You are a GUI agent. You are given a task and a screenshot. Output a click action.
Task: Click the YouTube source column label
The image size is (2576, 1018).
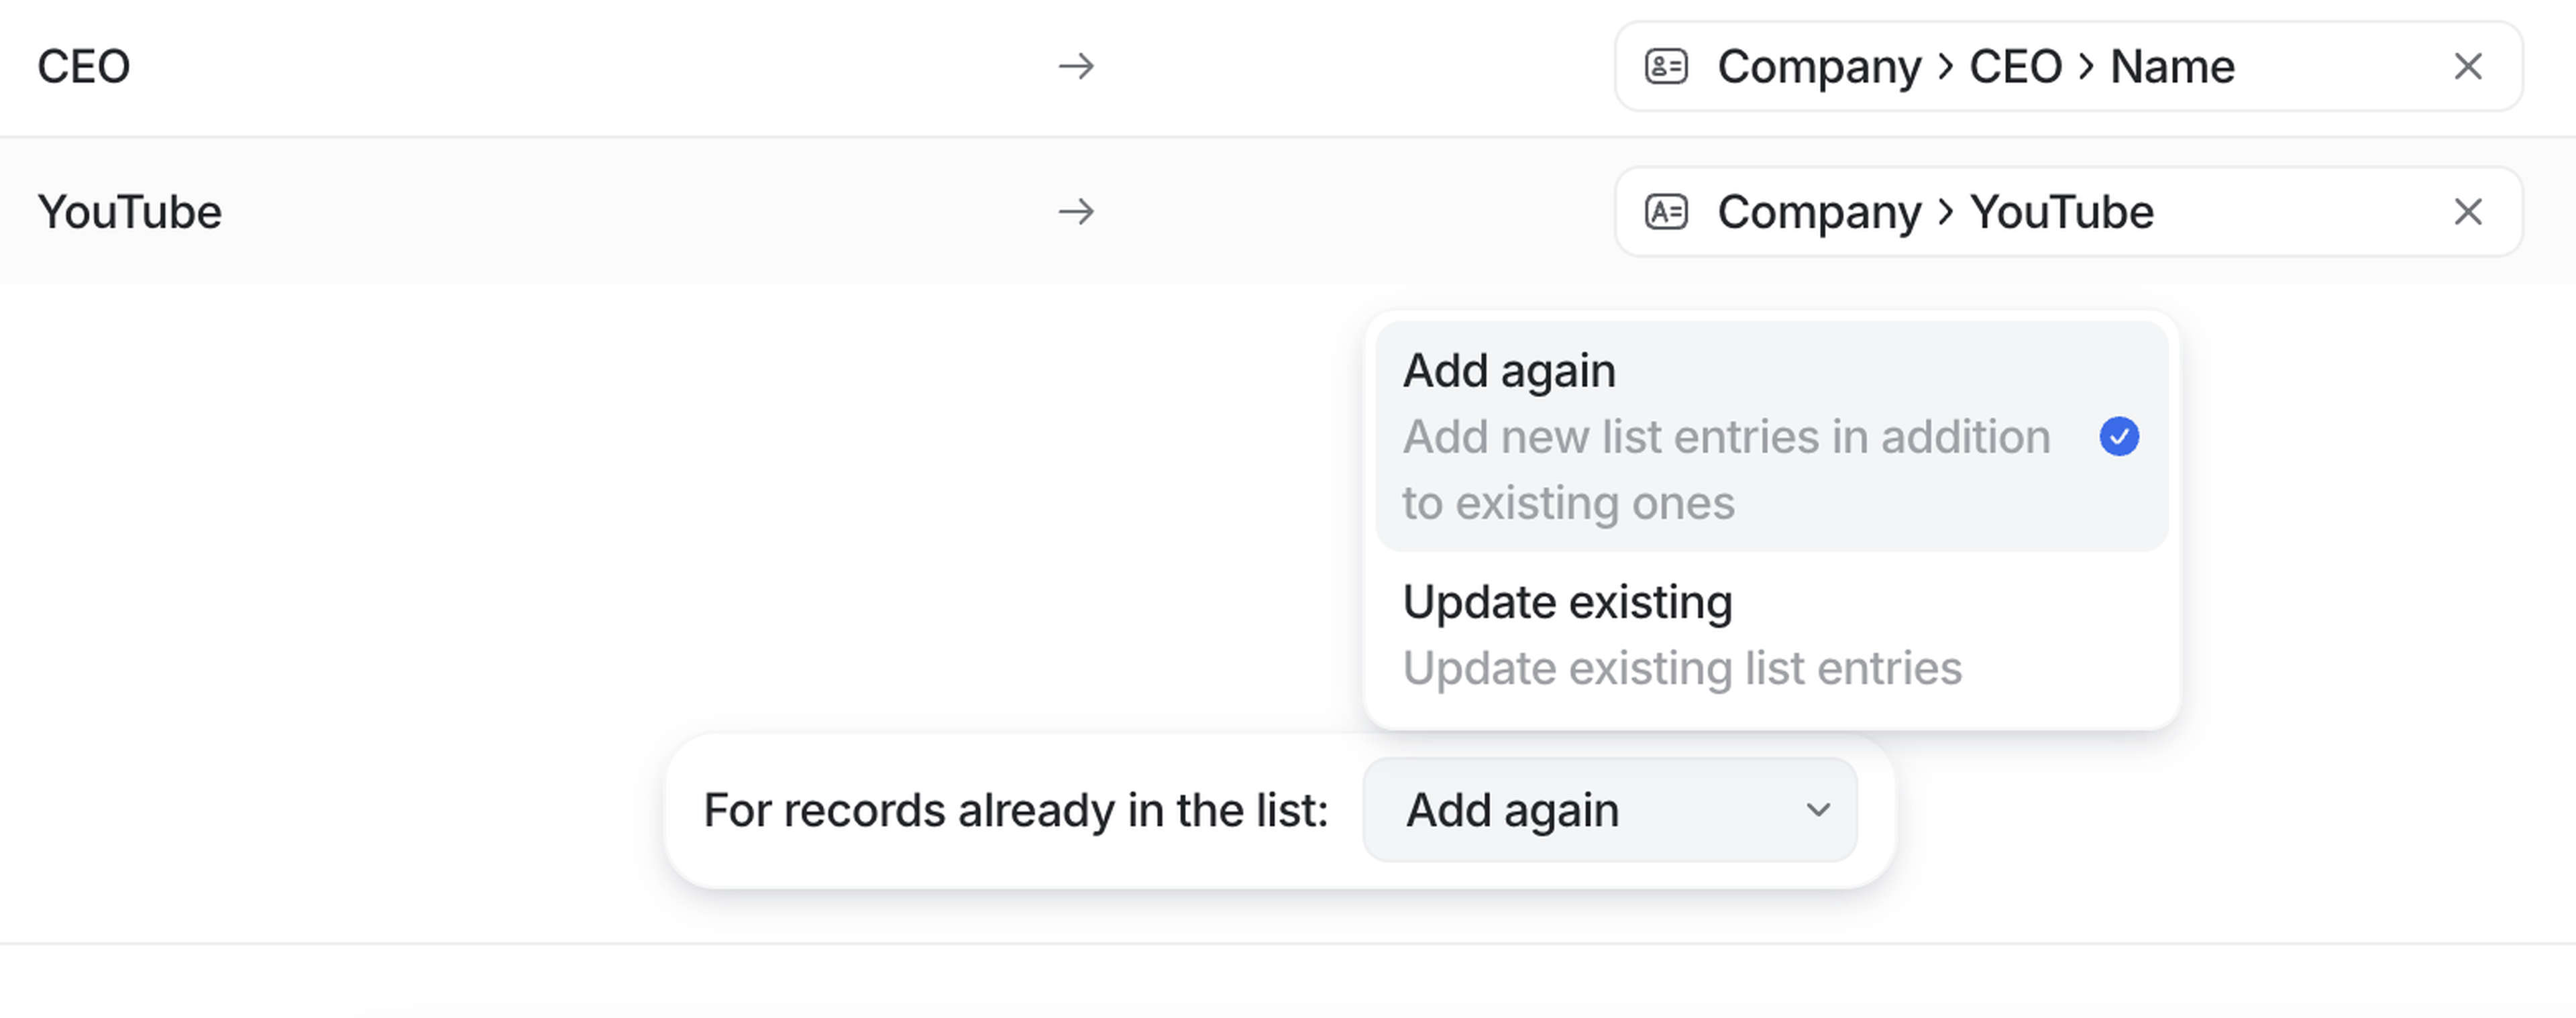(130, 212)
